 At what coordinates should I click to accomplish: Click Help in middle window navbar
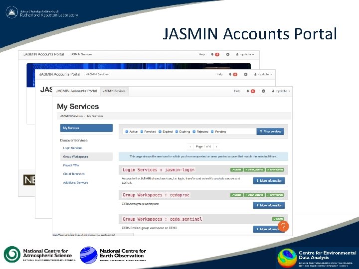219,74
